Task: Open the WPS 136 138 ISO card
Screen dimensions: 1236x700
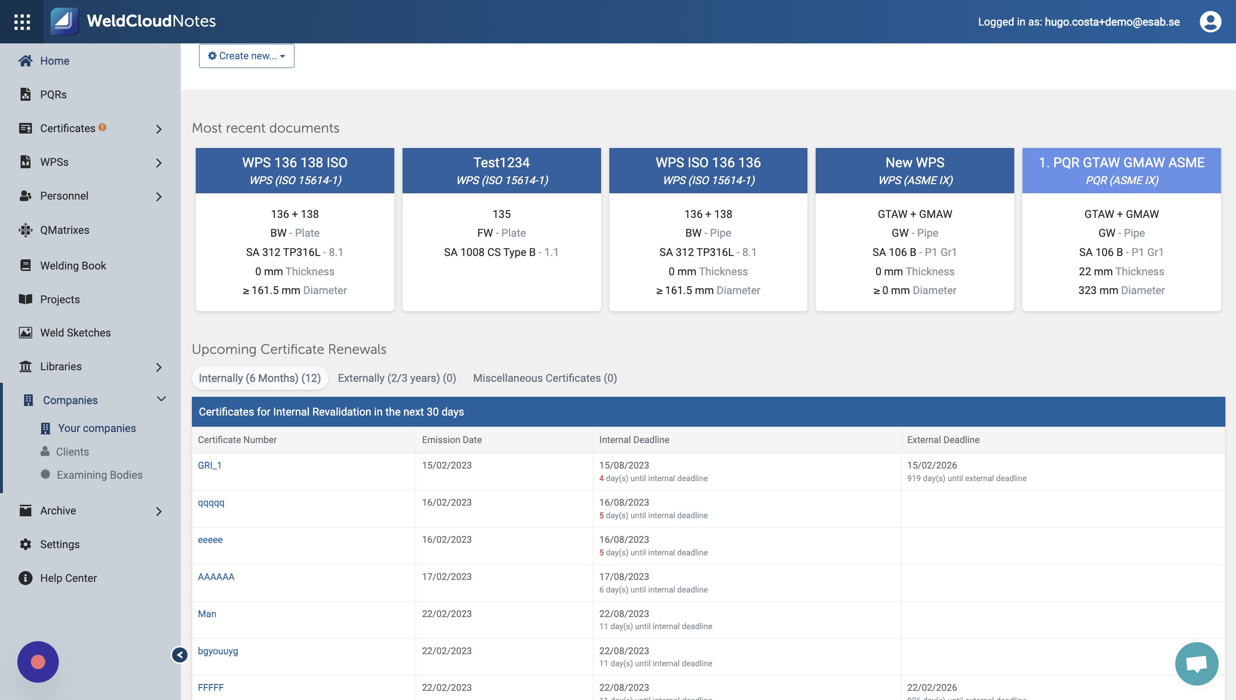Action: click(295, 229)
